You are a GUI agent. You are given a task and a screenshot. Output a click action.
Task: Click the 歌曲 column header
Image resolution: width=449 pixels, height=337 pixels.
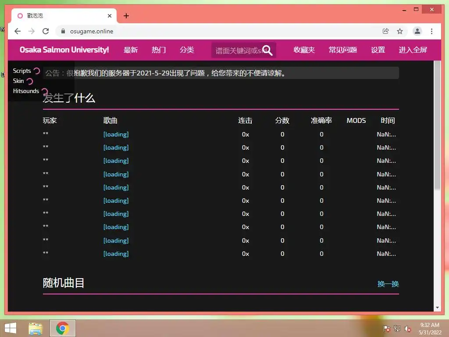tap(110, 120)
